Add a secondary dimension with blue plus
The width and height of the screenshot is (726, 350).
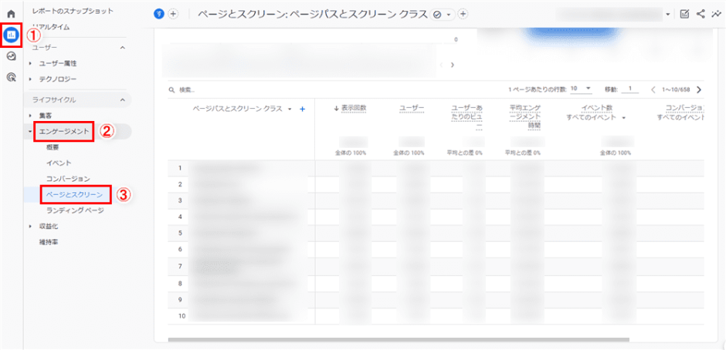(x=302, y=109)
